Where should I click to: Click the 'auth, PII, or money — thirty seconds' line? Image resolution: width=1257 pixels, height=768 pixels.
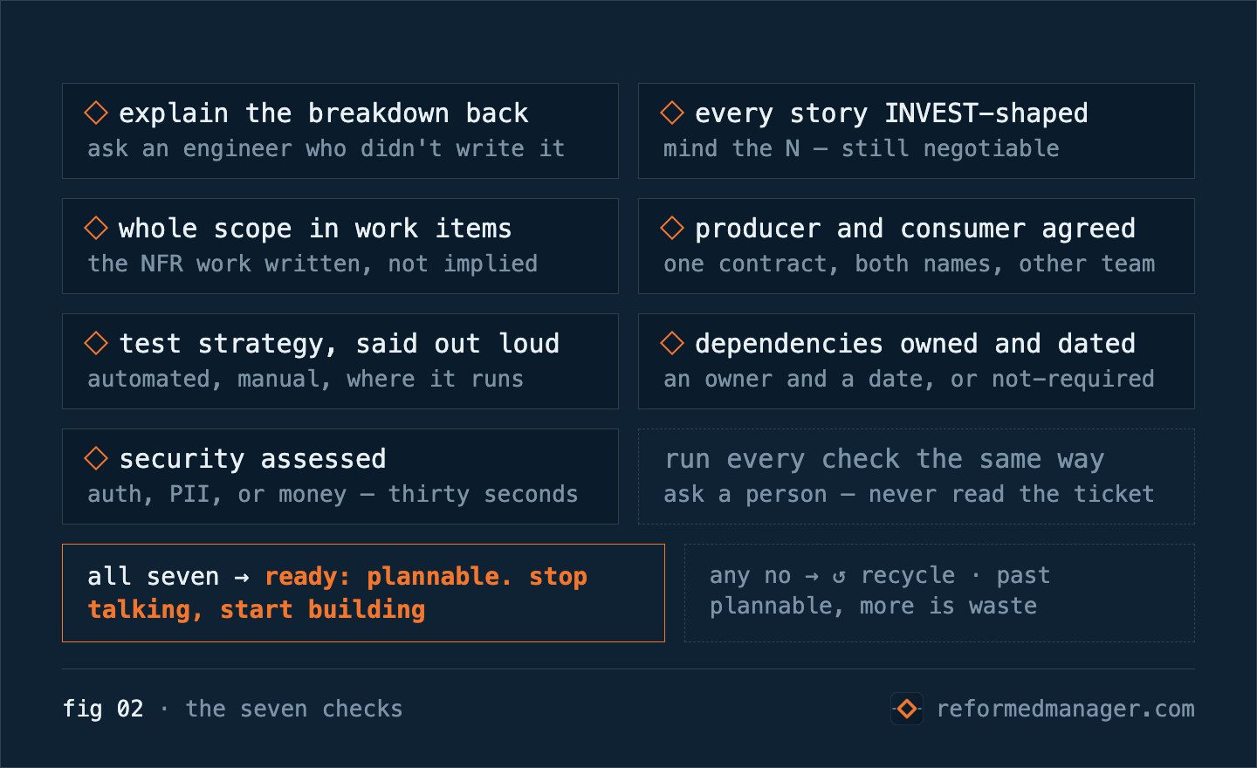point(333,494)
